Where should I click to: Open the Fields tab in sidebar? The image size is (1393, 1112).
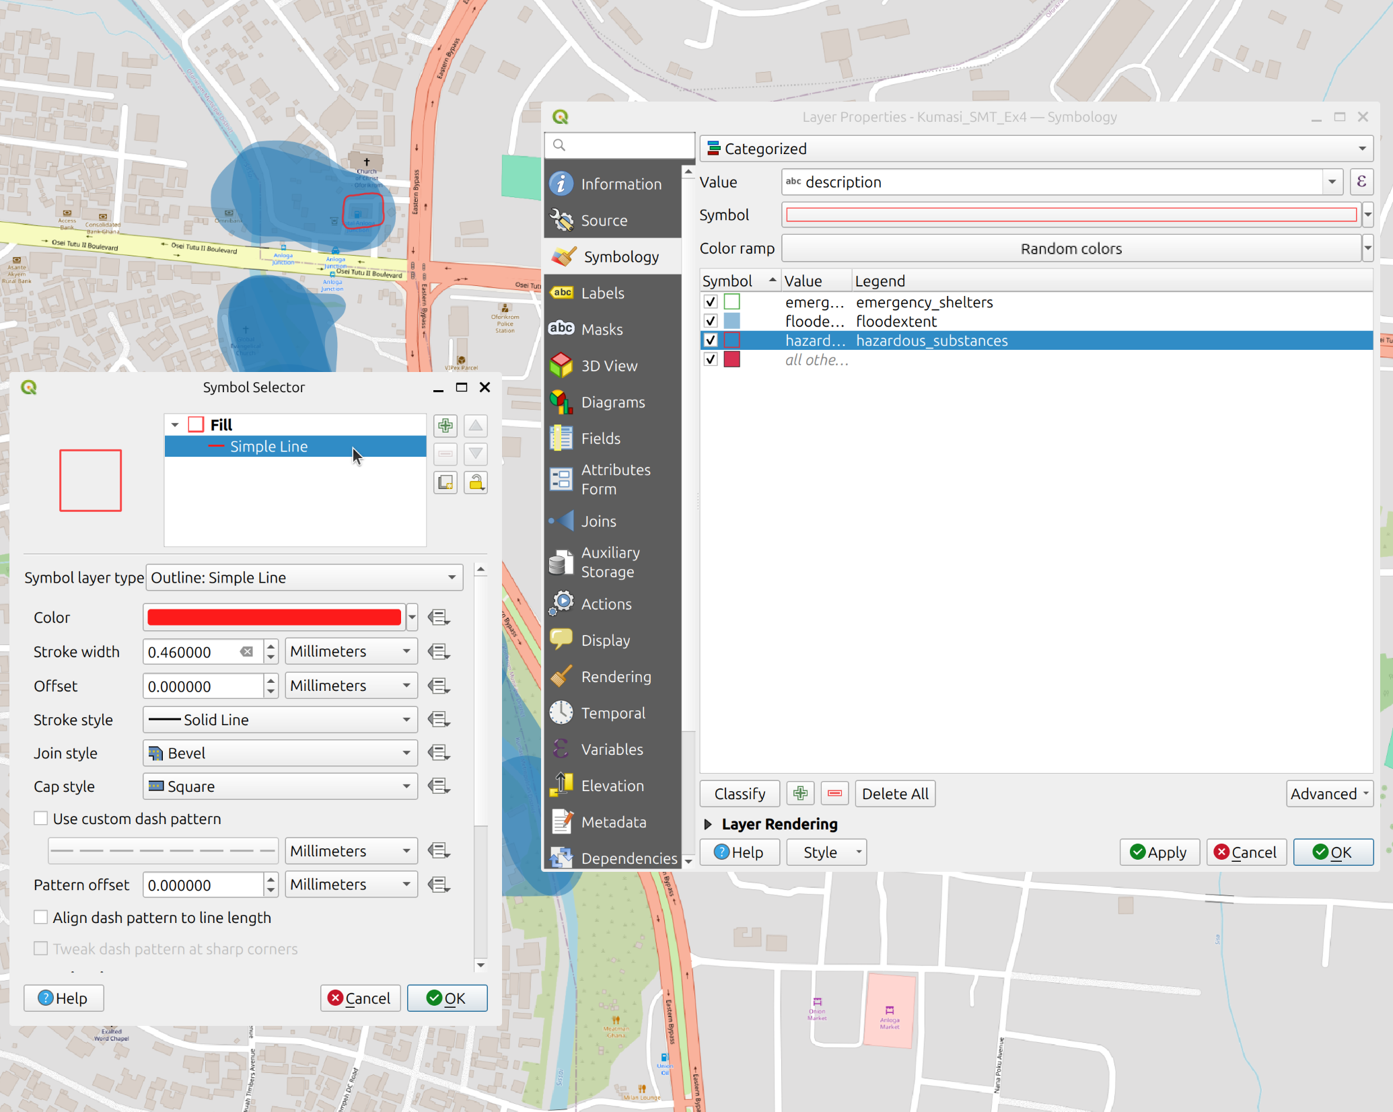[x=600, y=439]
